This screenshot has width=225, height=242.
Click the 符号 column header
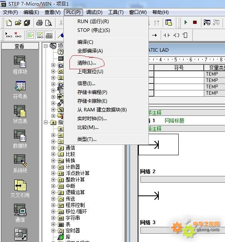(x=179, y=68)
